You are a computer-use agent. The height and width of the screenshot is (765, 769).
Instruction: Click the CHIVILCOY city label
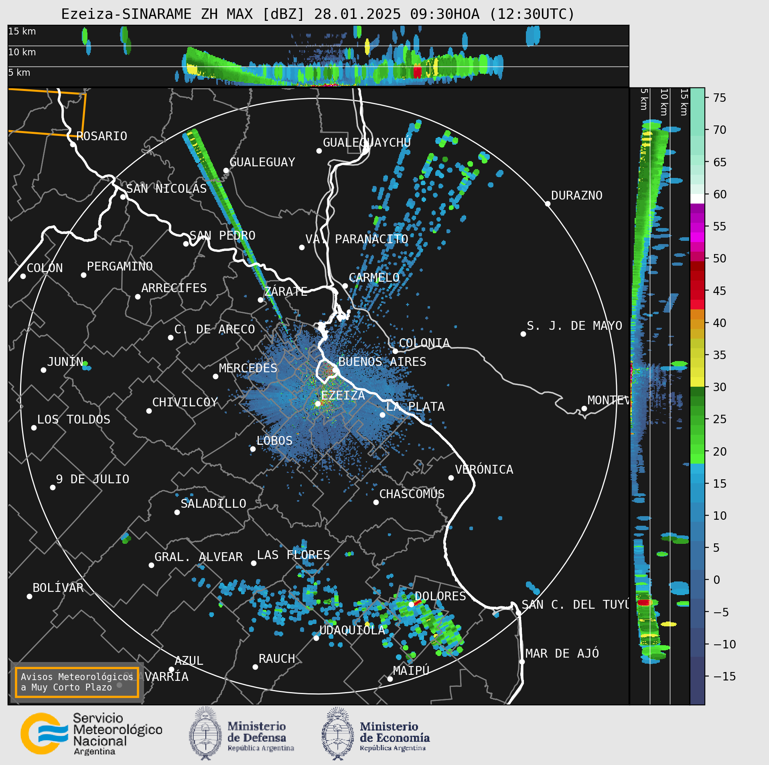click(185, 402)
